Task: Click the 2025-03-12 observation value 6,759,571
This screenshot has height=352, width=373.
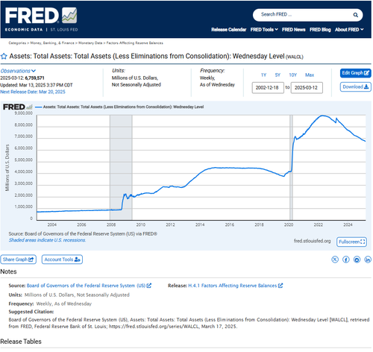Action: 34,78
